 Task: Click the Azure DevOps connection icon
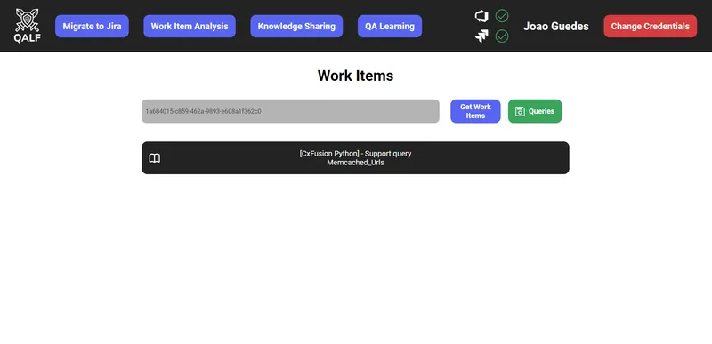pos(481,16)
